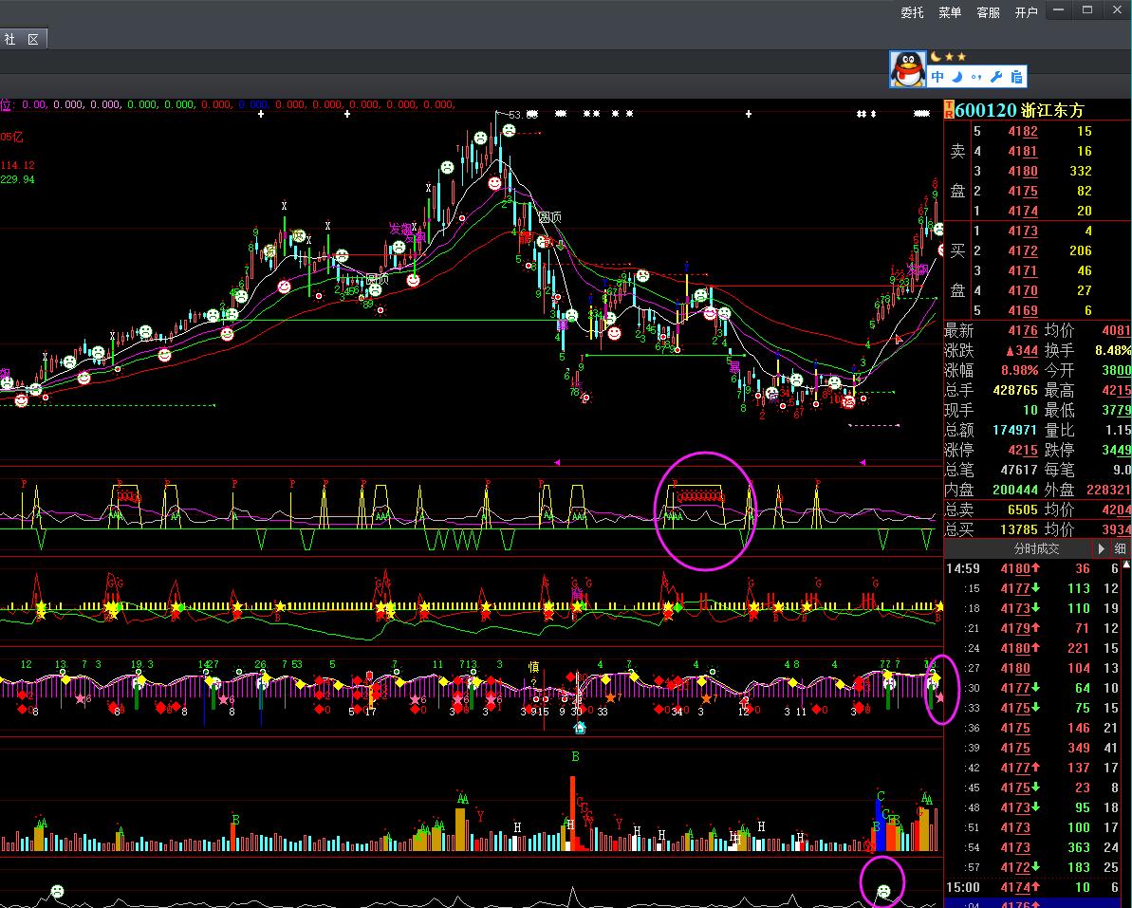Click the blue house icon below the indicator pane
The width and height of the screenshot is (1132, 908).
coord(580,728)
